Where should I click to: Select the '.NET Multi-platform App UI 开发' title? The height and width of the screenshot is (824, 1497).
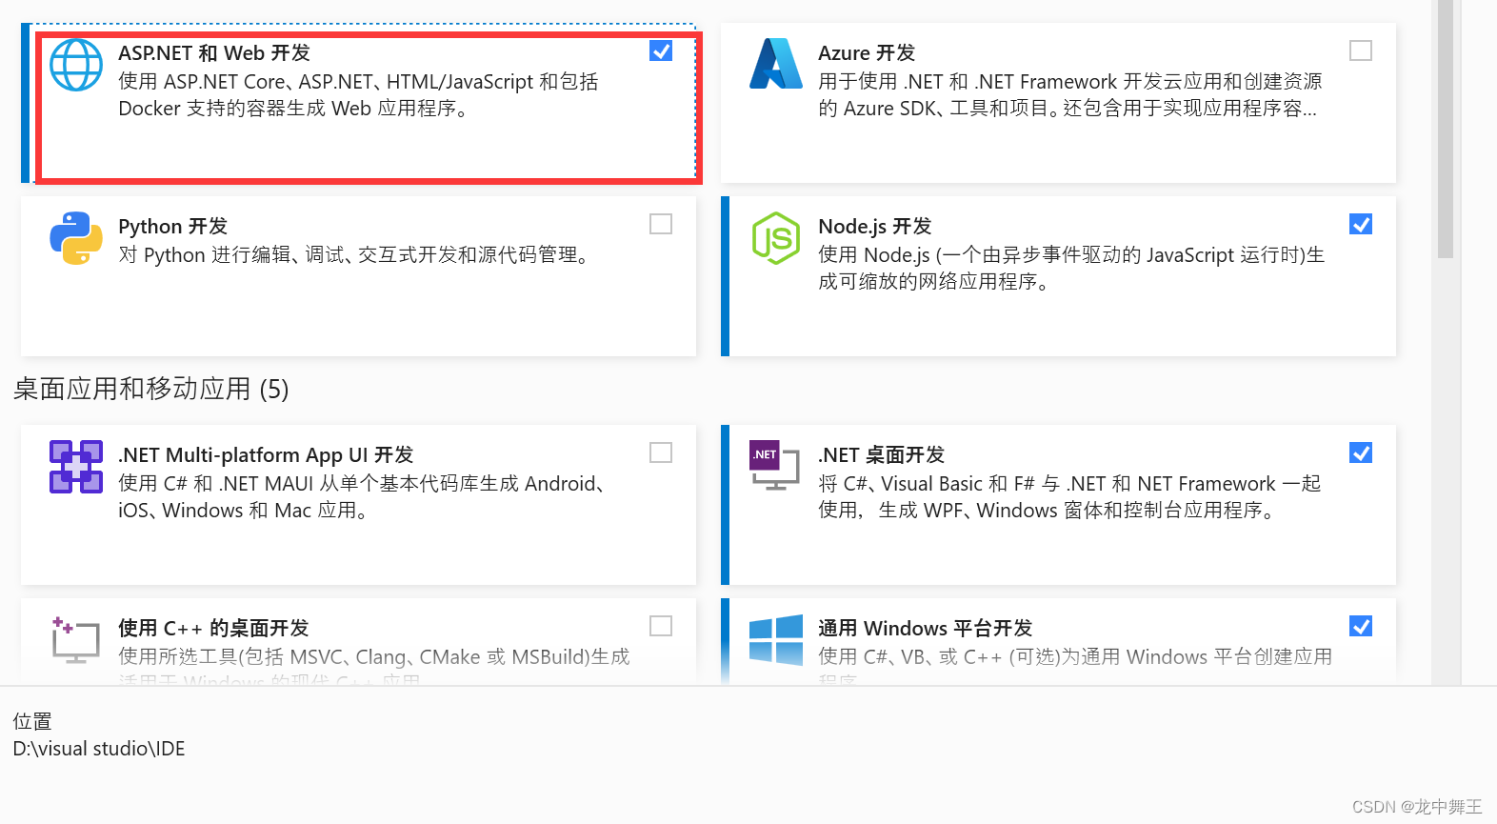pos(266,455)
